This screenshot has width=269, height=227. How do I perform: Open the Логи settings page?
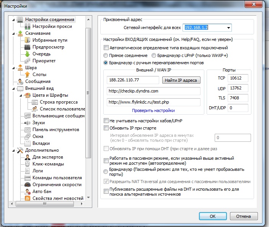pyautogui.click(x=37, y=171)
